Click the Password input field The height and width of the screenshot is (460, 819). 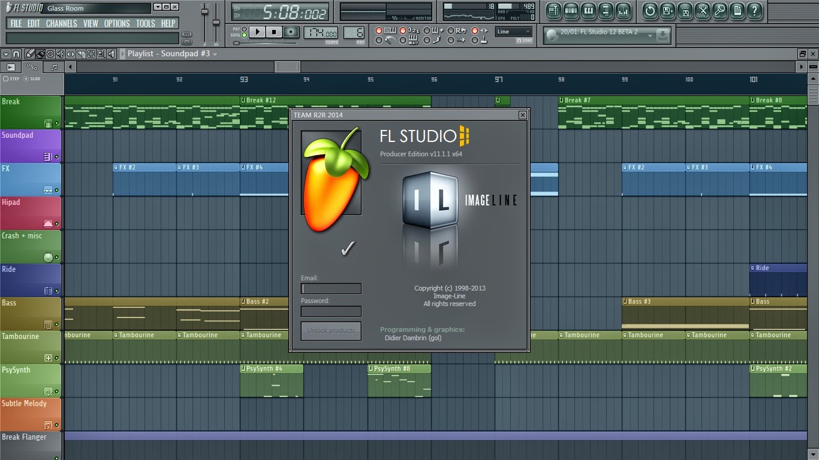[331, 311]
